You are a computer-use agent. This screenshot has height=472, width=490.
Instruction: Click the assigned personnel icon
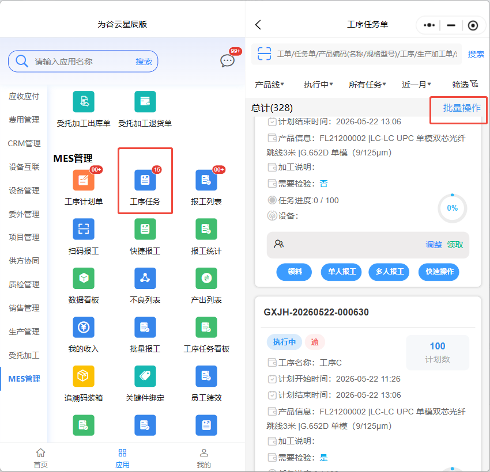(279, 244)
